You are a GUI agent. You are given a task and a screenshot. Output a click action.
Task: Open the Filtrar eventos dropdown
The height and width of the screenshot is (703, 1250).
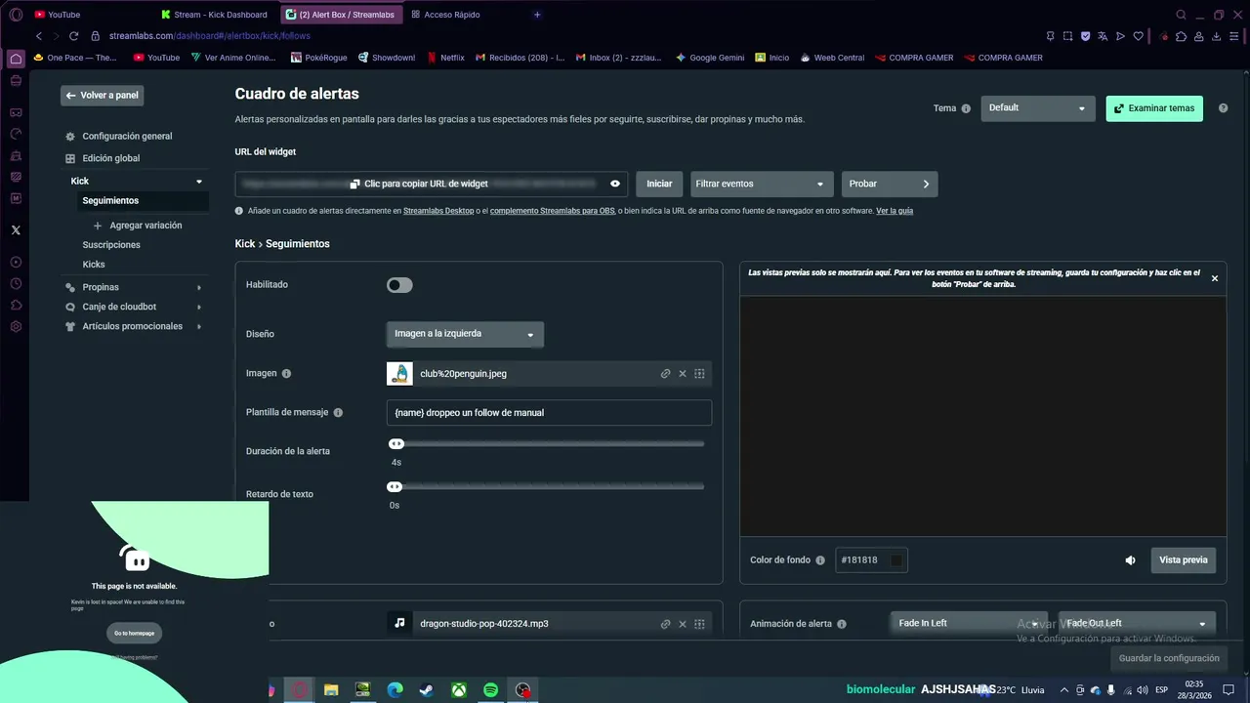point(760,184)
